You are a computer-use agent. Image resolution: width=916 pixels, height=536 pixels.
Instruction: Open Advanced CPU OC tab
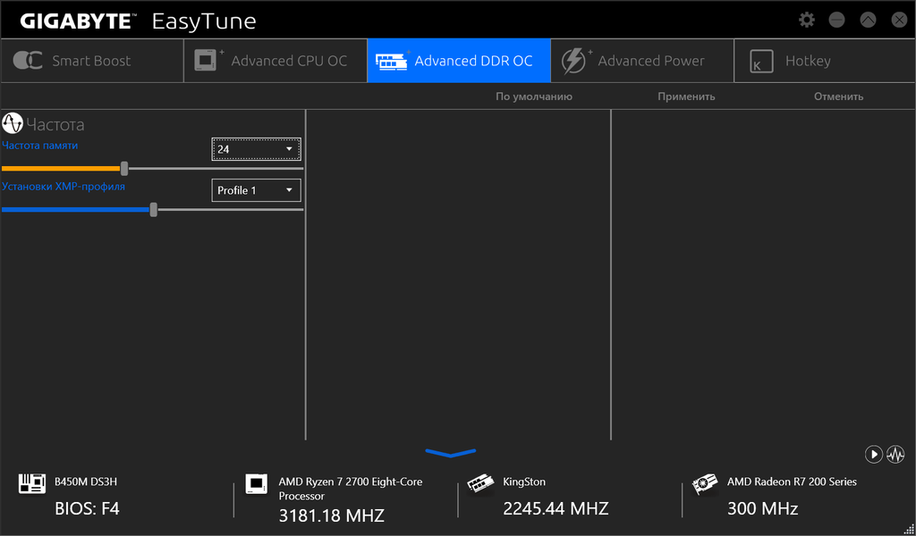point(276,61)
